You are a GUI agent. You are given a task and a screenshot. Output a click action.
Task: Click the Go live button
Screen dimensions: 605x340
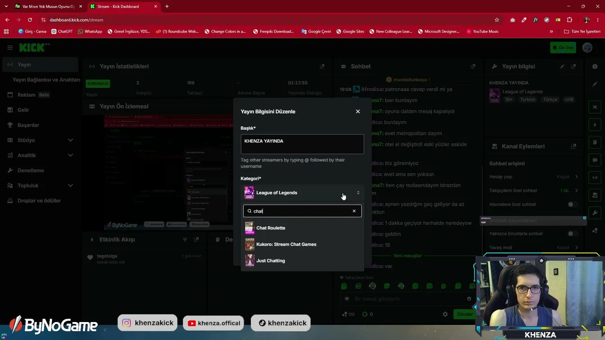(x=563, y=48)
